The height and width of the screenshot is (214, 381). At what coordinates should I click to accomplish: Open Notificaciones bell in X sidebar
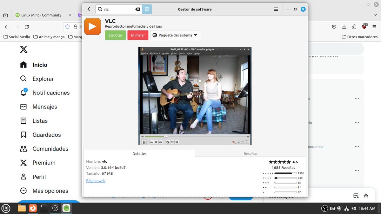[45, 93]
